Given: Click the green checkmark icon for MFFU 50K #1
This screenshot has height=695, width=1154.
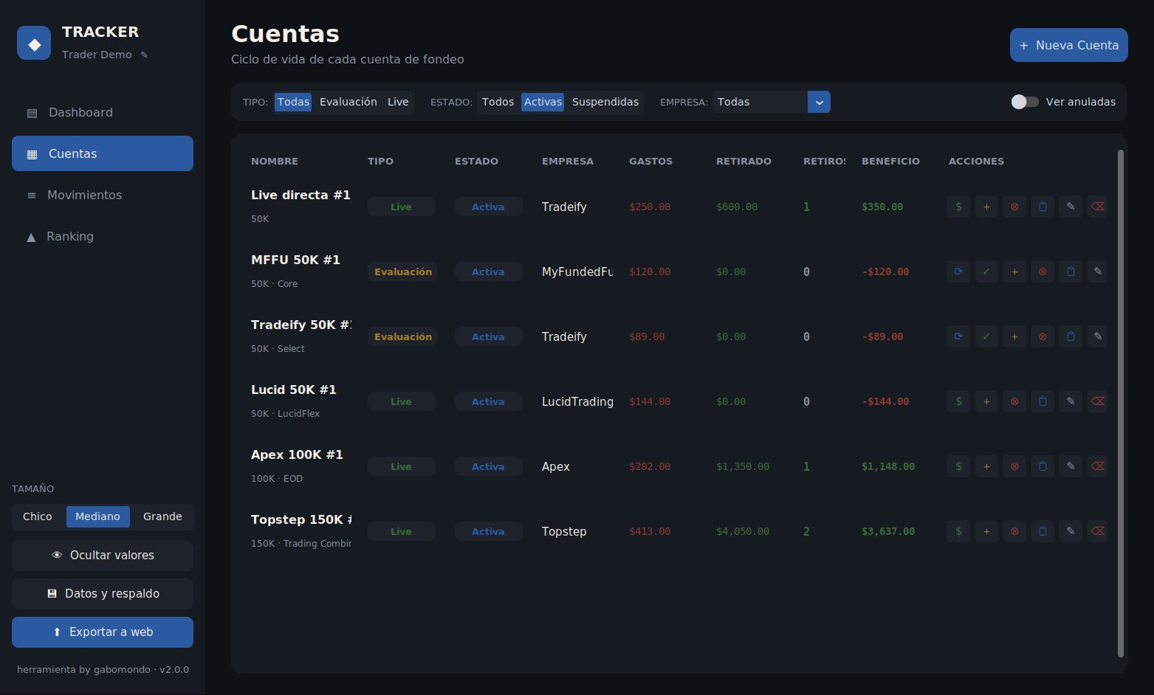Looking at the screenshot, I should point(986,272).
